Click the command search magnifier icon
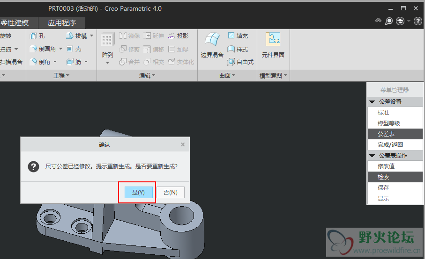The height and width of the screenshot is (259, 425). pos(388,21)
